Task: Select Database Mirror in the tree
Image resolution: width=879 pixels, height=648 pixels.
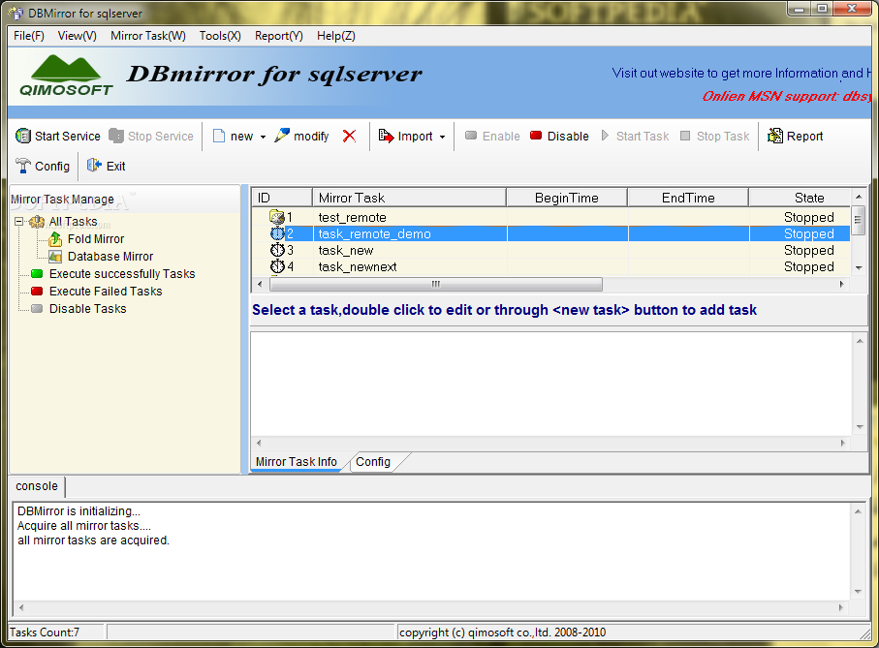Action: point(110,257)
